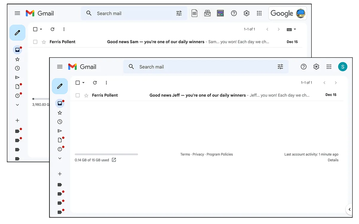The height and width of the screenshot is (224, 359).
Task: Open Help in Jeff's front window
Action: [x=304, y=67]
